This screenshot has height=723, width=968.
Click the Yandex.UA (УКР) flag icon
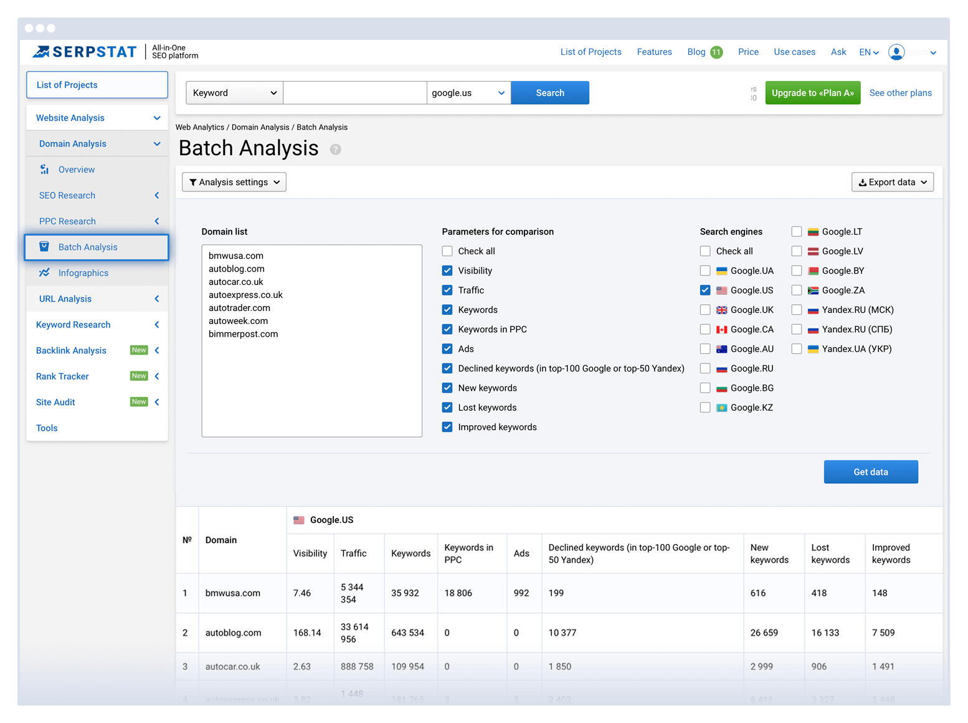pyautogui.click(x=813, y=349)
